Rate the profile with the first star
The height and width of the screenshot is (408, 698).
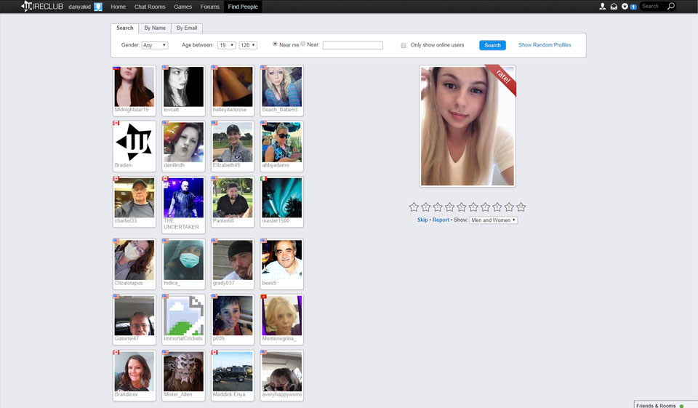point(414,207)
